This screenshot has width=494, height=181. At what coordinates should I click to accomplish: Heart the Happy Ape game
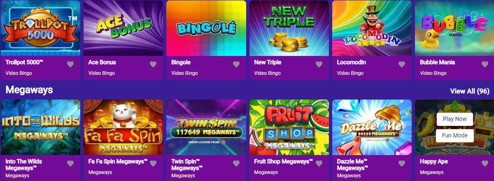click(x=485, y=163)
